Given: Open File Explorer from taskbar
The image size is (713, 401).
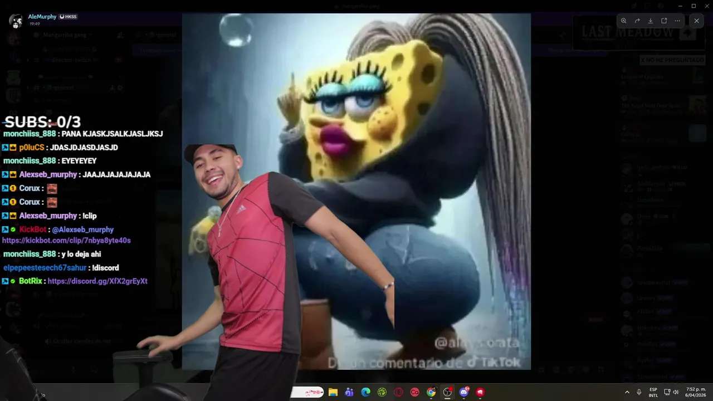Looking at the screenshot, I should tap(333, 392).
